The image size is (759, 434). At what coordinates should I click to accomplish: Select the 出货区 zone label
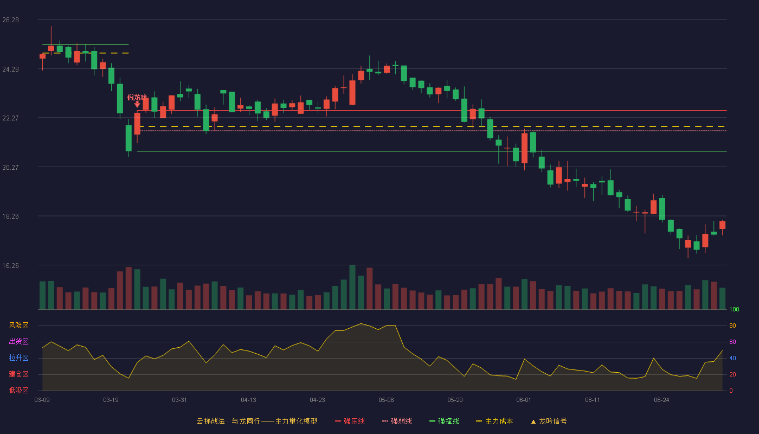pos(18,342)
